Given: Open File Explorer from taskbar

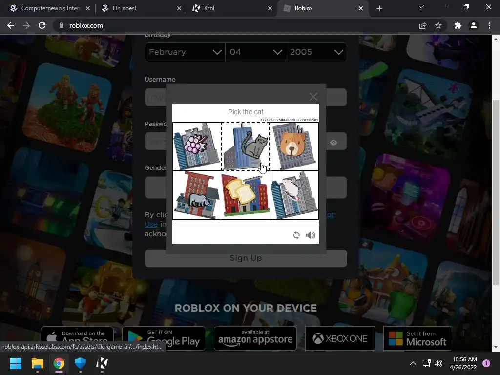Looking at the screenshot, I should pyautogui.click(x=37, y=363).
